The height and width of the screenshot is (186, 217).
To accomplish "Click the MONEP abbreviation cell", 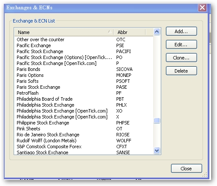I will coord(124,75).
